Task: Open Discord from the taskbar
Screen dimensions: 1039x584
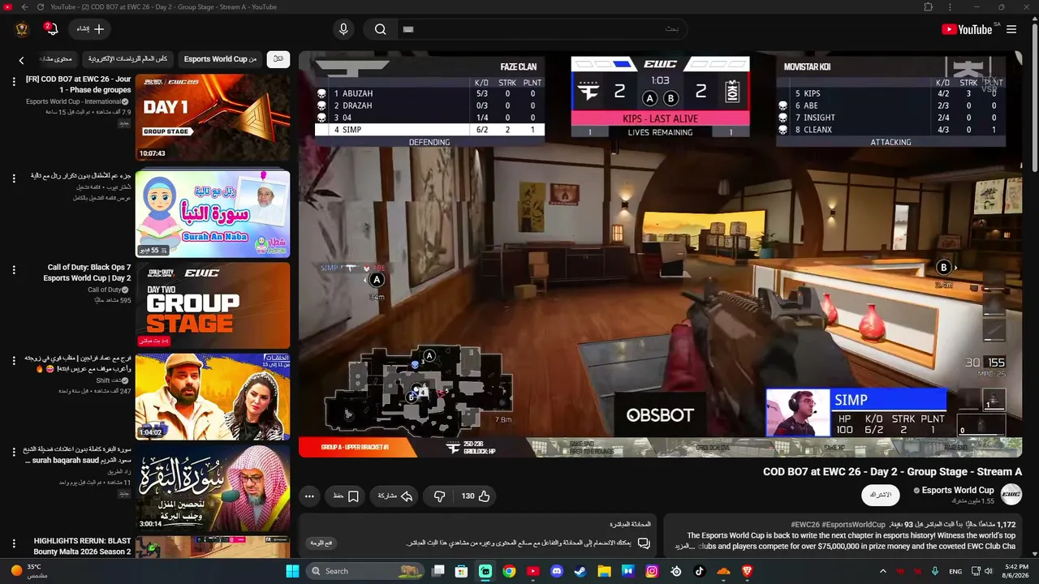Action: pyautogui.click(x=557, y=571)
